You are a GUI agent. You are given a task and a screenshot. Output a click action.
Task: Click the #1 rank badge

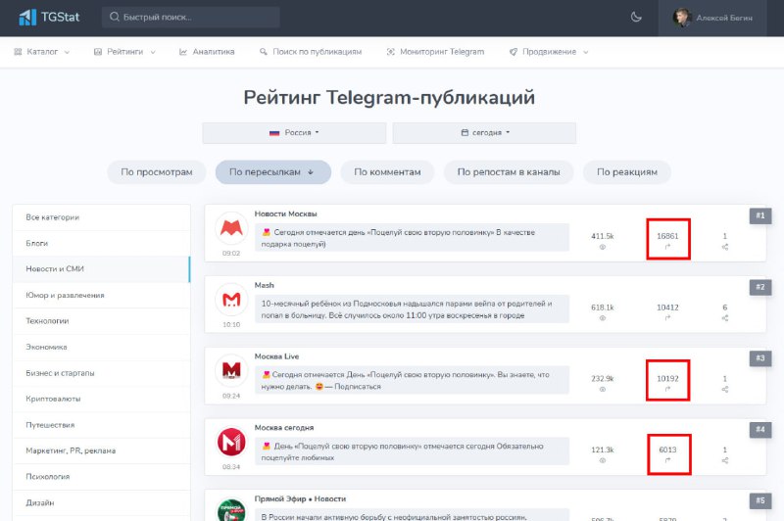tap(760, 215)
